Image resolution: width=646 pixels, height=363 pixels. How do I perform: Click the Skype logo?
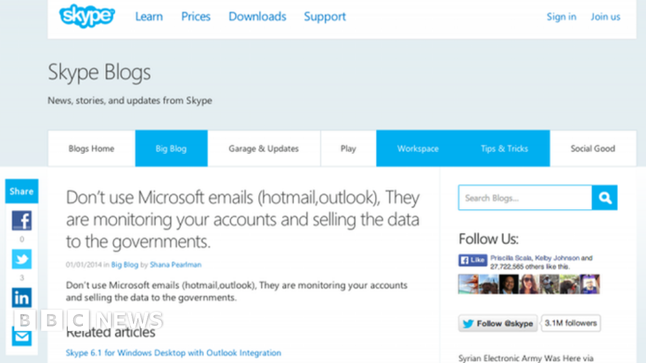[87, 16]
